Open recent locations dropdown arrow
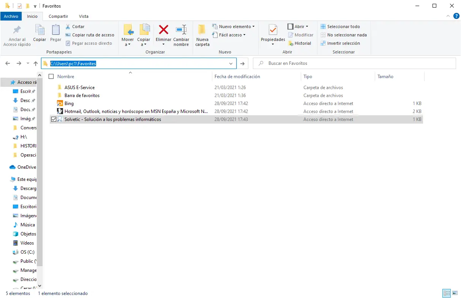This screenshot has width=461, height=298. click(x=28, y=63)
